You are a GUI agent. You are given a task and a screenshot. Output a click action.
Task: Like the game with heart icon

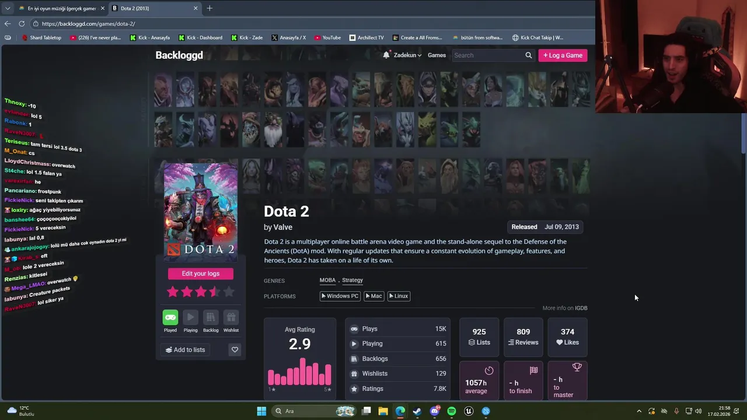(x=235, y=349)
